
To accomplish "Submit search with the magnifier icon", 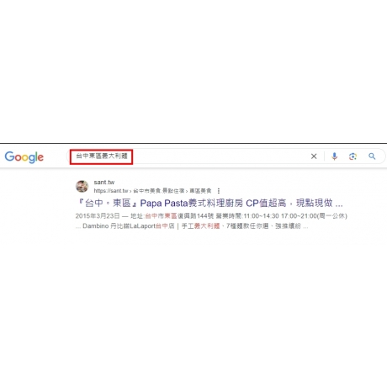I will (372, 156).
